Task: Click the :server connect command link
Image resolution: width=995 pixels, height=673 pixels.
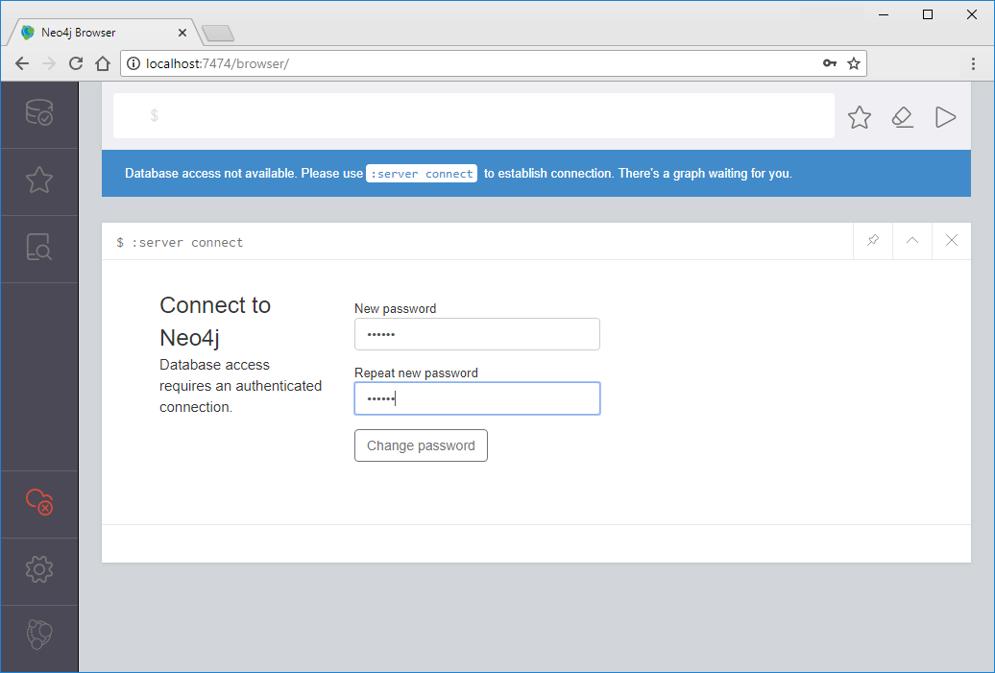Action: click(x=422, y=174)
